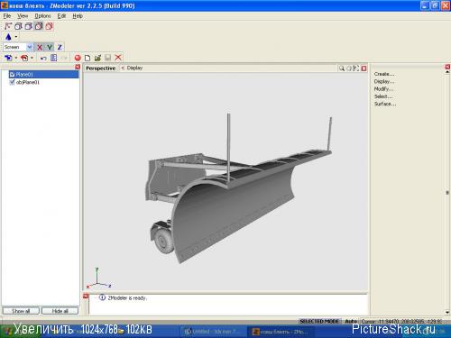Click the Cursor coordinates status field

(x=401, y=321)
